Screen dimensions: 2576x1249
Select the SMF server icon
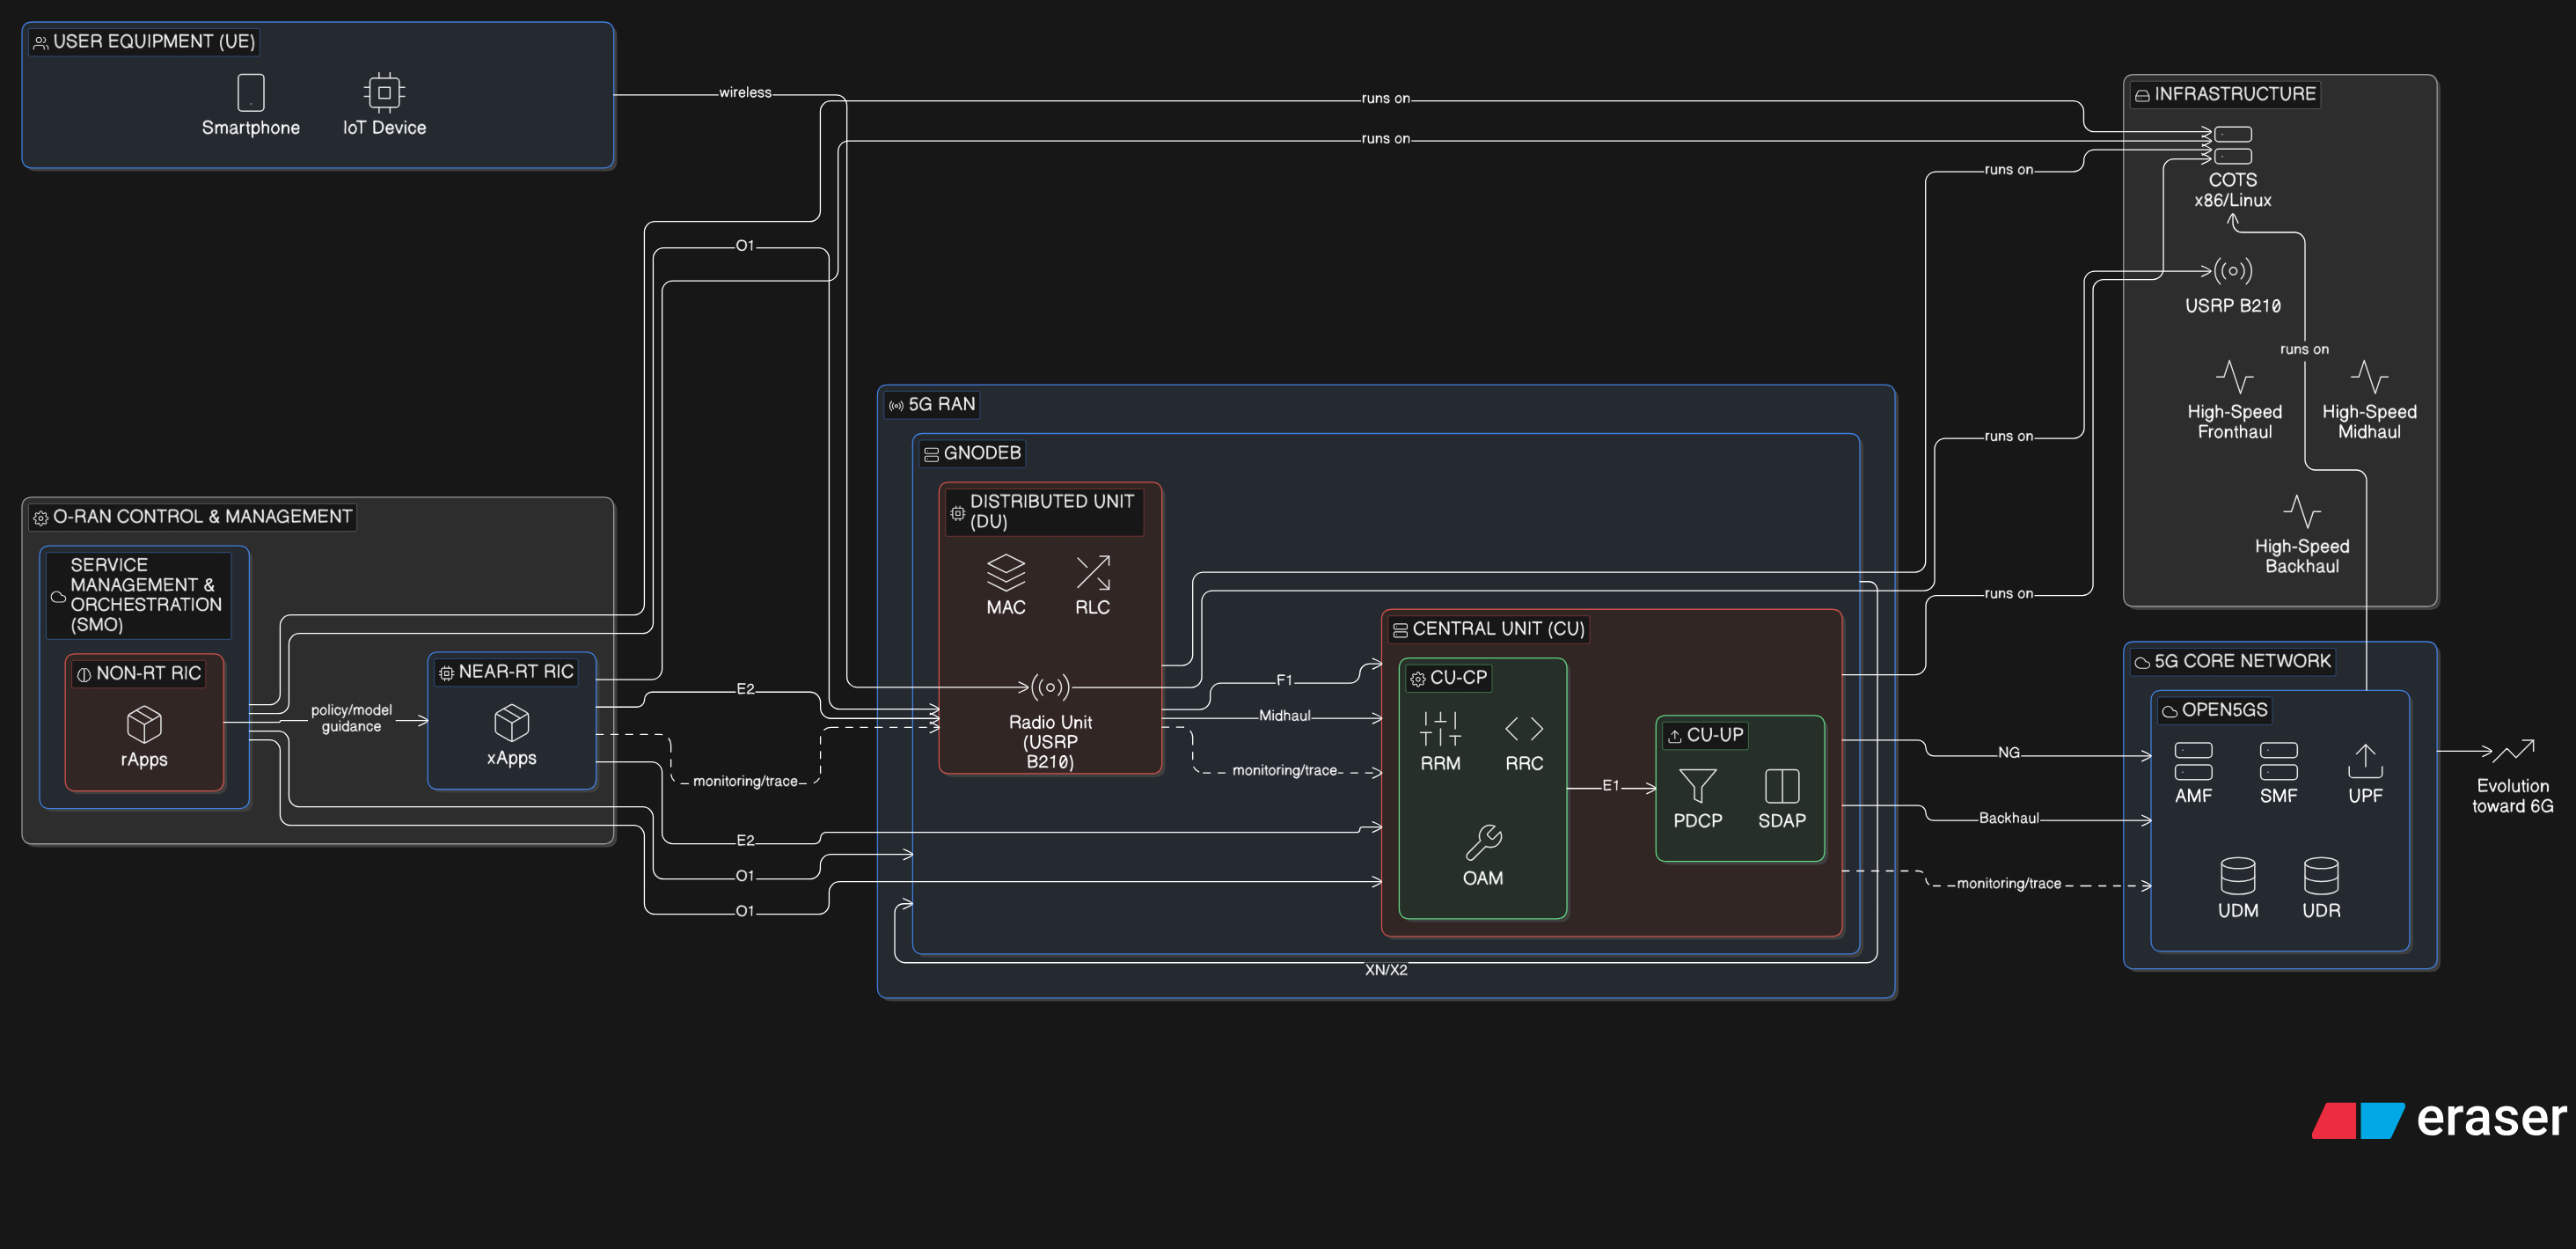pos(2278,760)
